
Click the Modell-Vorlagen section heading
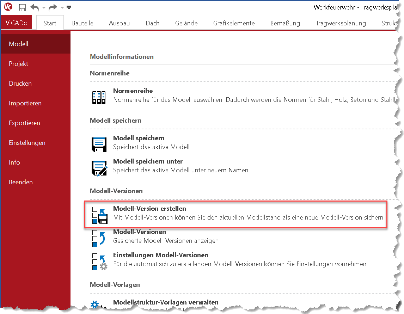coord(115,285)
